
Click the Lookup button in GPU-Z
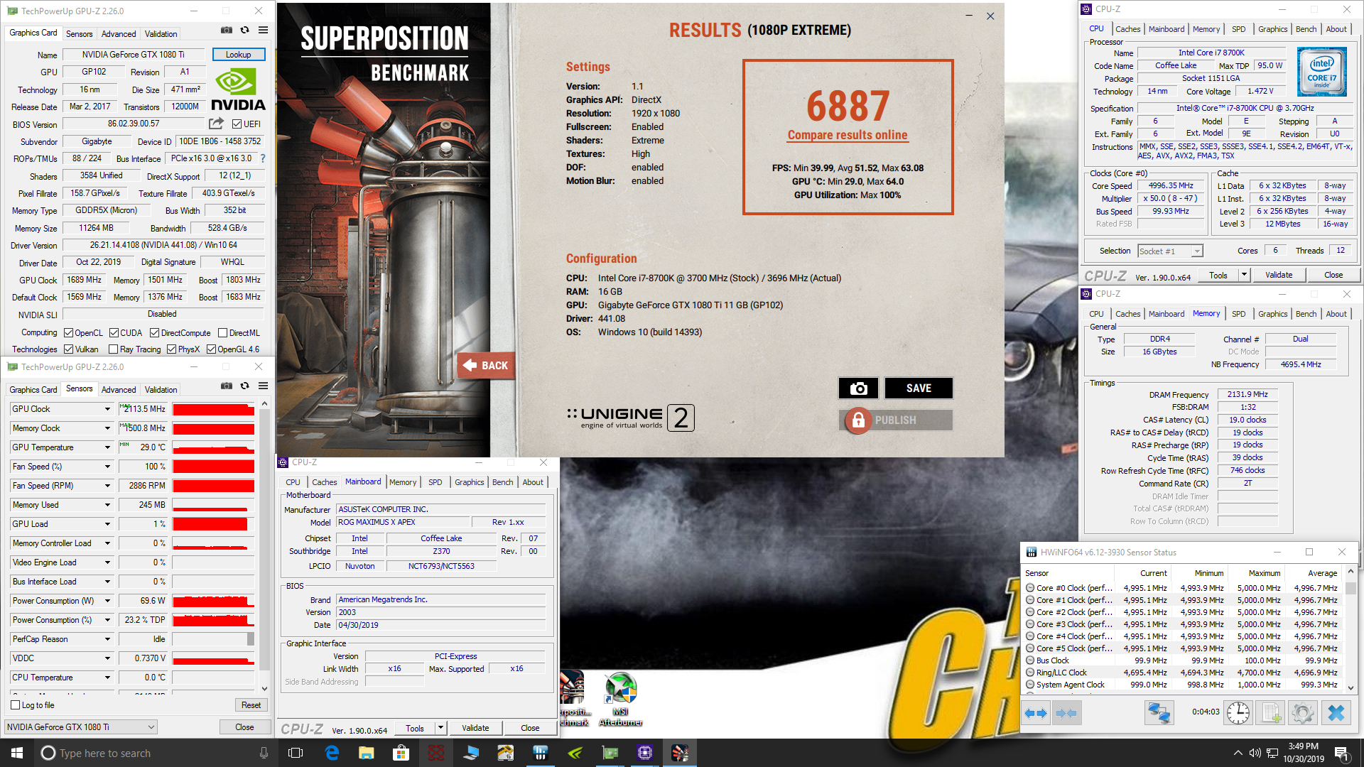pyautogui.click(x=239, y=55)
